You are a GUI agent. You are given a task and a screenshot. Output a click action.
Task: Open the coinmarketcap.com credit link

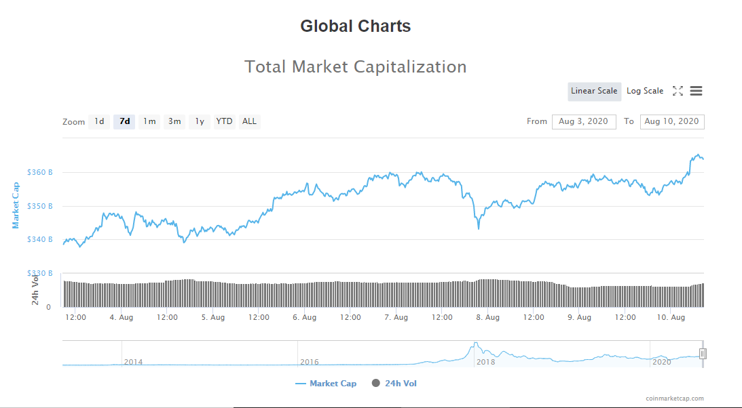674,399
